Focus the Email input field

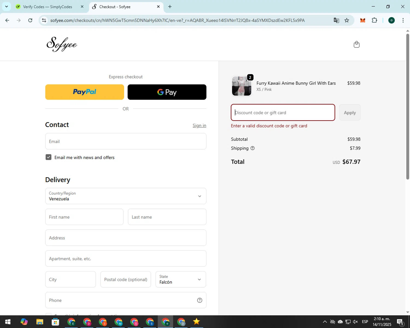[126, 141]
